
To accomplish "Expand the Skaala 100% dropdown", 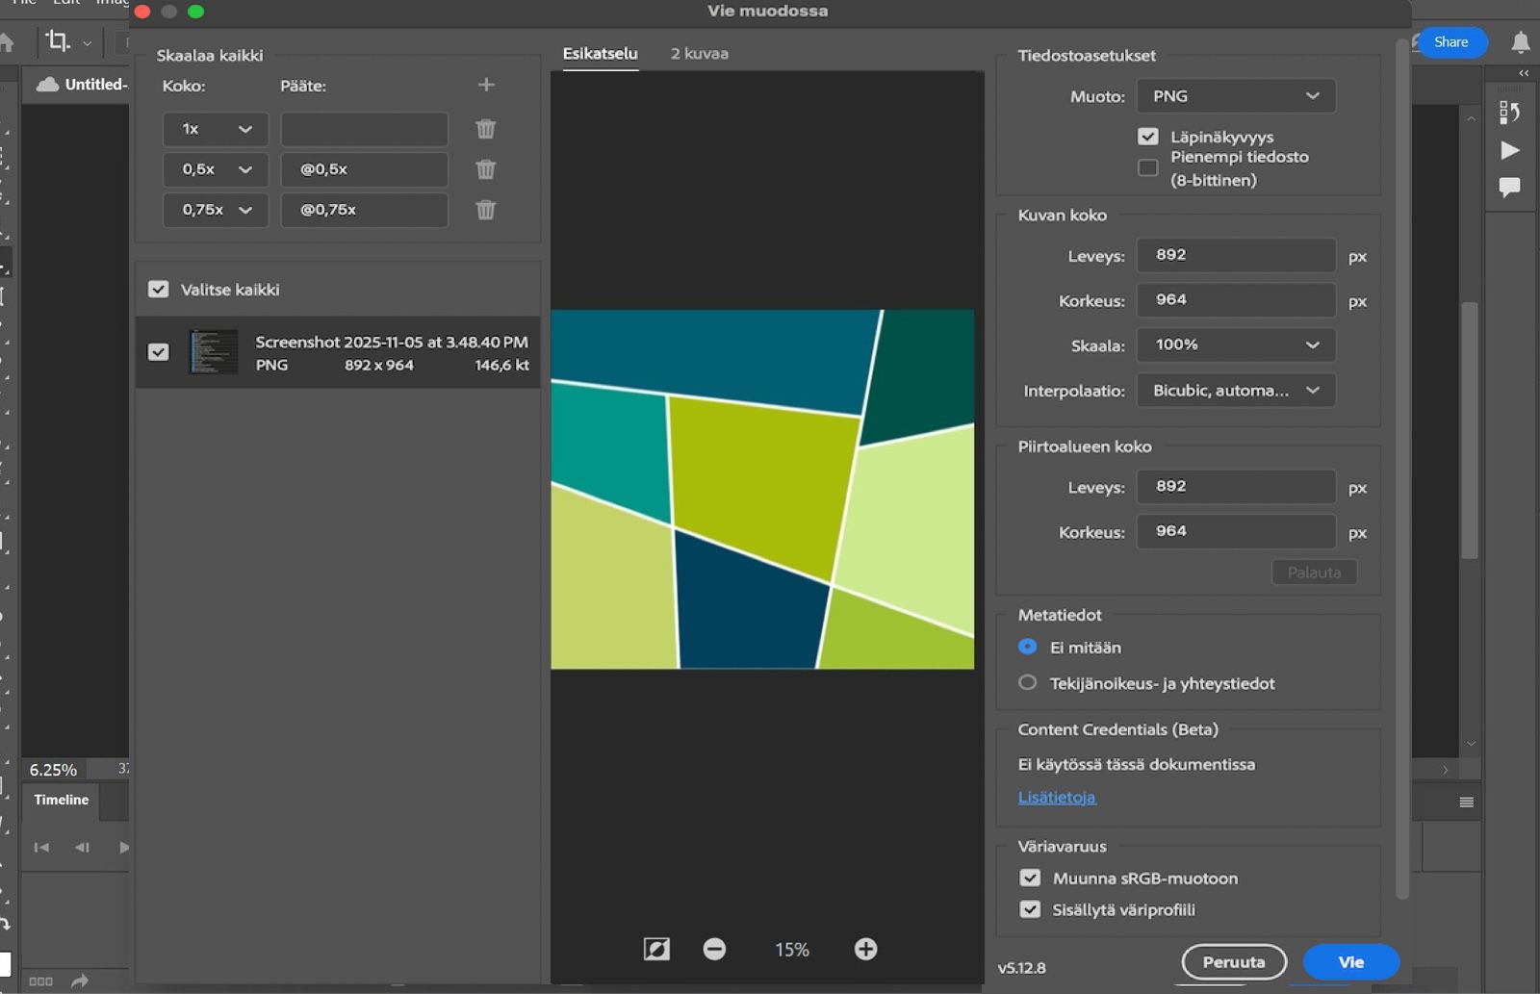I will (1236, 345).
